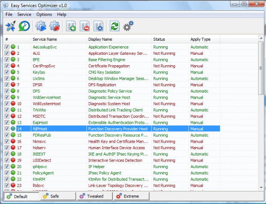
Task: Select the CNG Key Isolation entry
Action: 104,72
